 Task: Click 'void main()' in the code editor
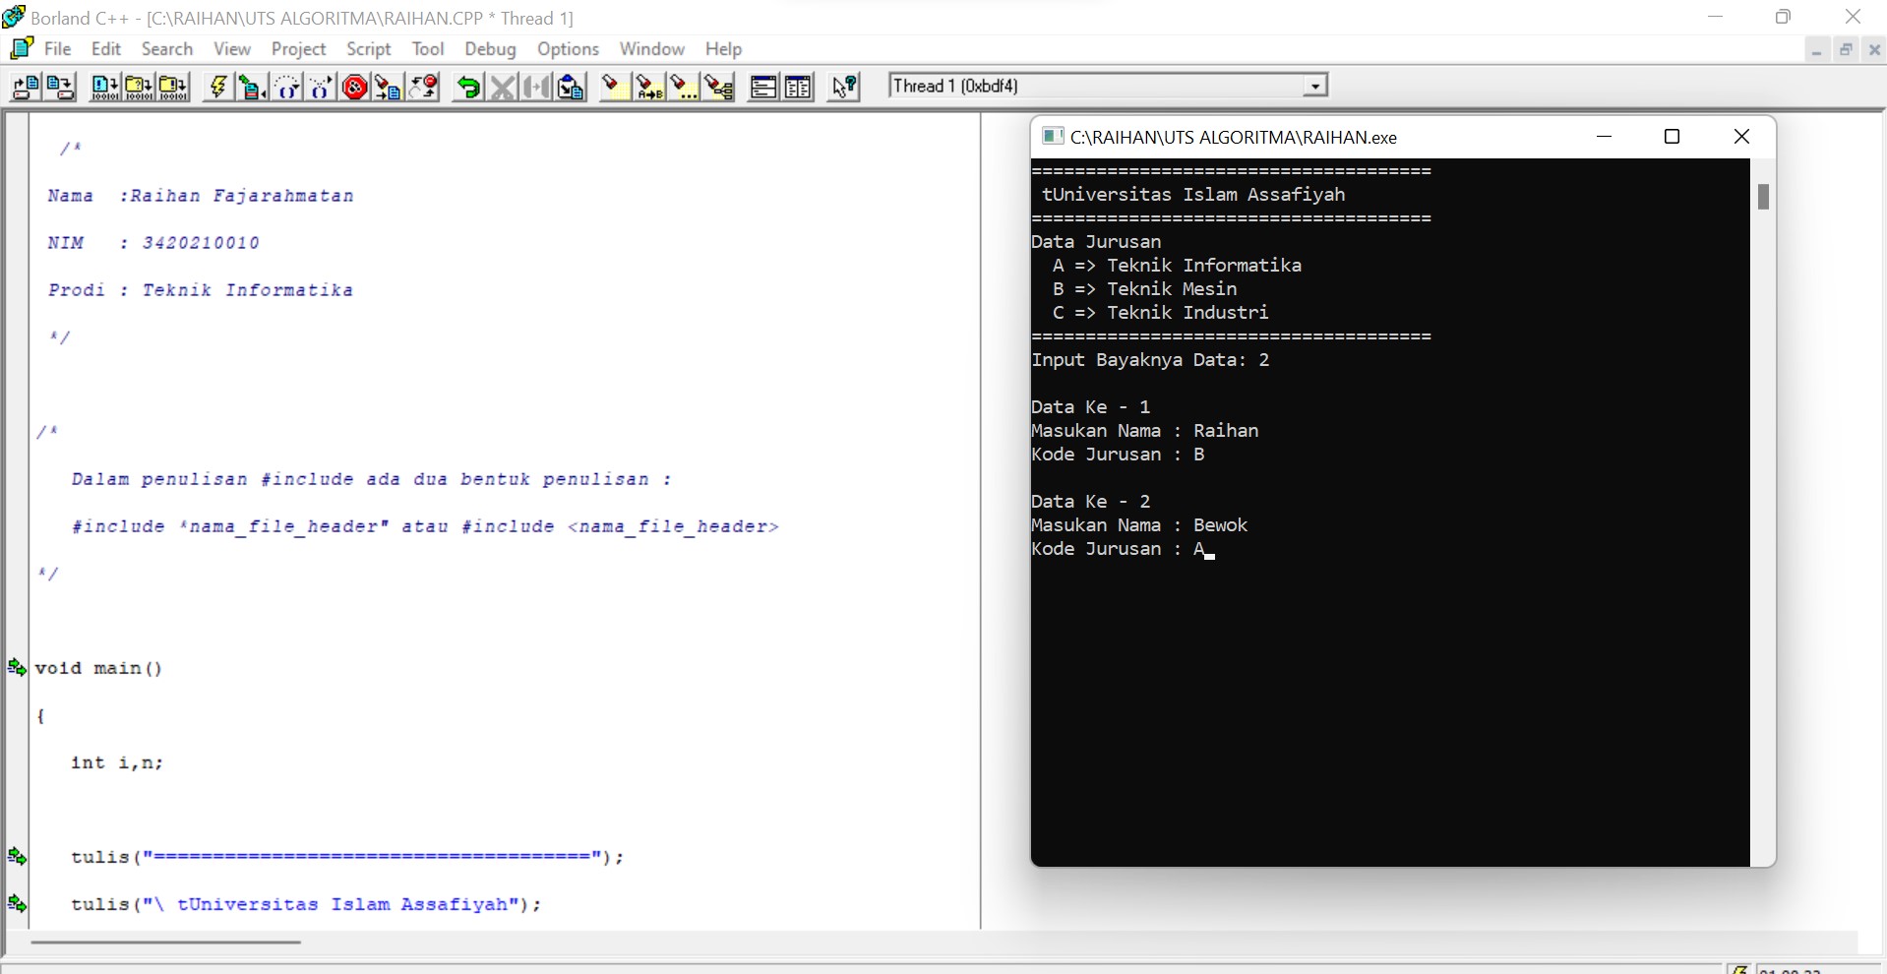click(98, 668)
